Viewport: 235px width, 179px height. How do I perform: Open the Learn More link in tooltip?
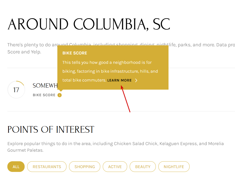(x=119, y=81)
